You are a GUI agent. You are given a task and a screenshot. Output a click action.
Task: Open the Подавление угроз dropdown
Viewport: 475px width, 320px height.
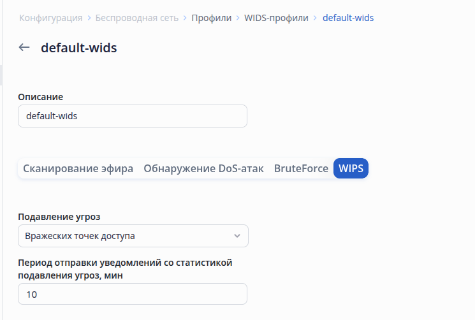pos(133,236)
